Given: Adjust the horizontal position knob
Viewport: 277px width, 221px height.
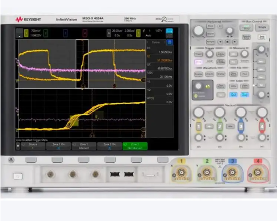Looking at the screenshot, I should pos(229,30).
